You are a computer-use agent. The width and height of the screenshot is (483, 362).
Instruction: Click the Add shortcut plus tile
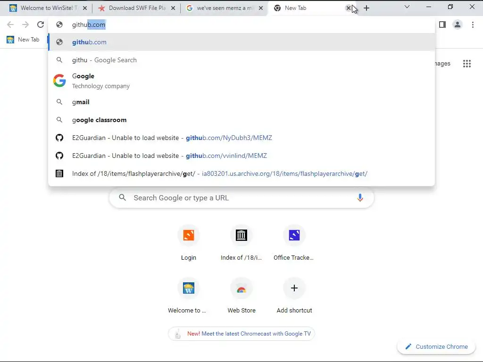[294, 296]
